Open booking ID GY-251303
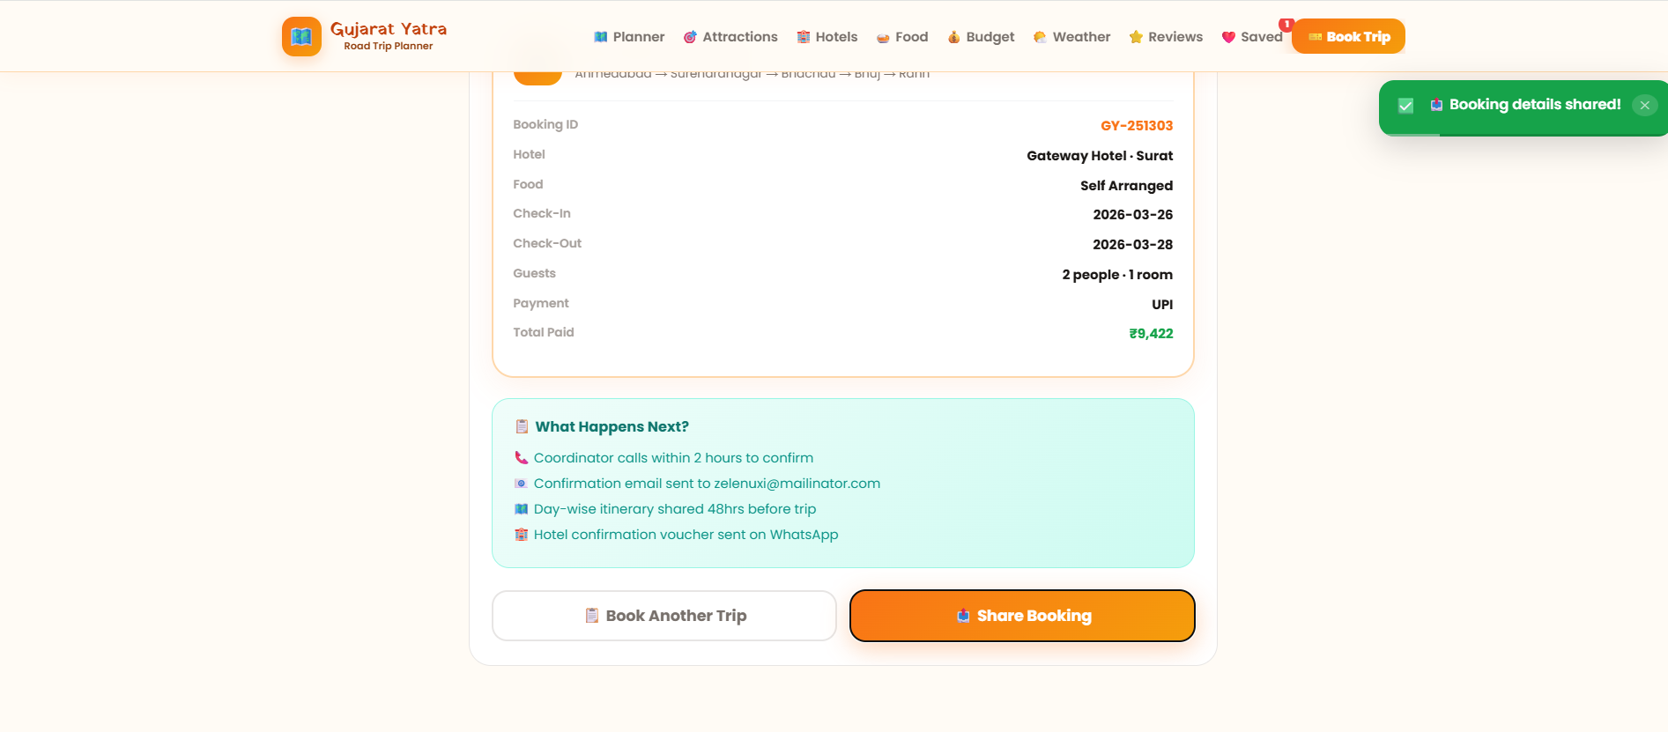Screen dimensions: 1668x732 [1136, 125]
